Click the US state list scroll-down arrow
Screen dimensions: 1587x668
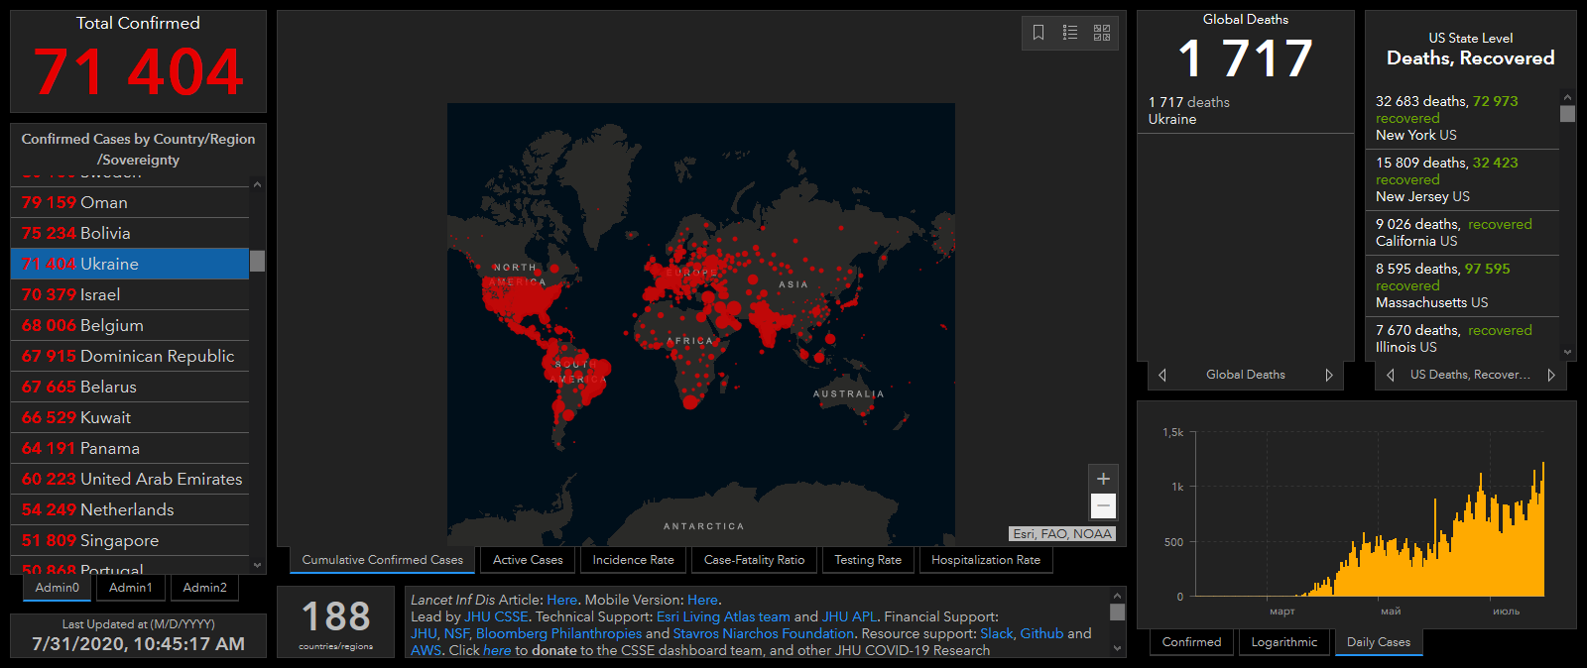click(x=1568, y=352)
